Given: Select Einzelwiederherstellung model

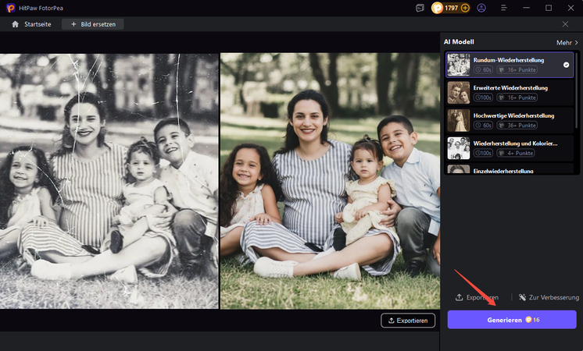Looking at the screenshot, I should coord(510,168).
